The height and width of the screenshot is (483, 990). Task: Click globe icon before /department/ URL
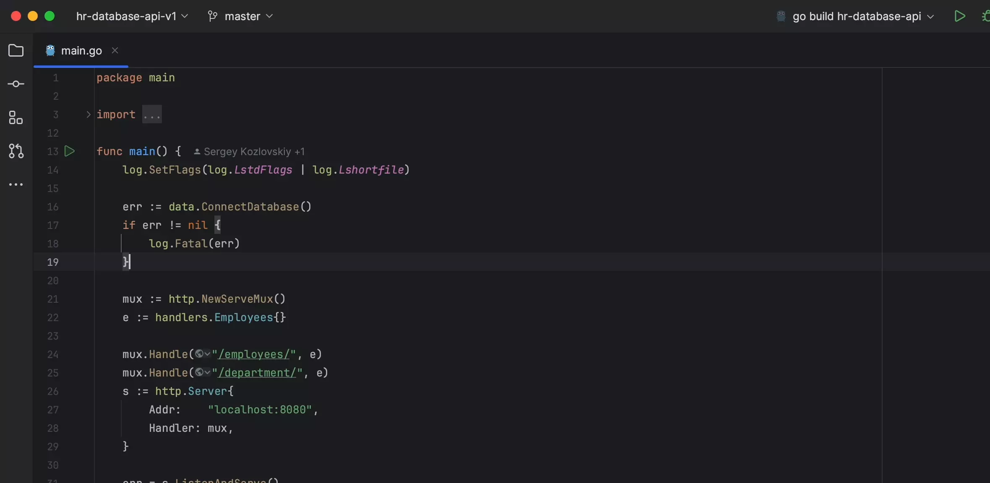point(200,373)
